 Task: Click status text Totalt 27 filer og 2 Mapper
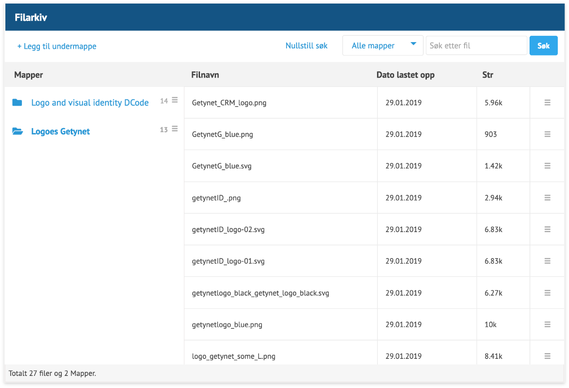click(52, 373)
